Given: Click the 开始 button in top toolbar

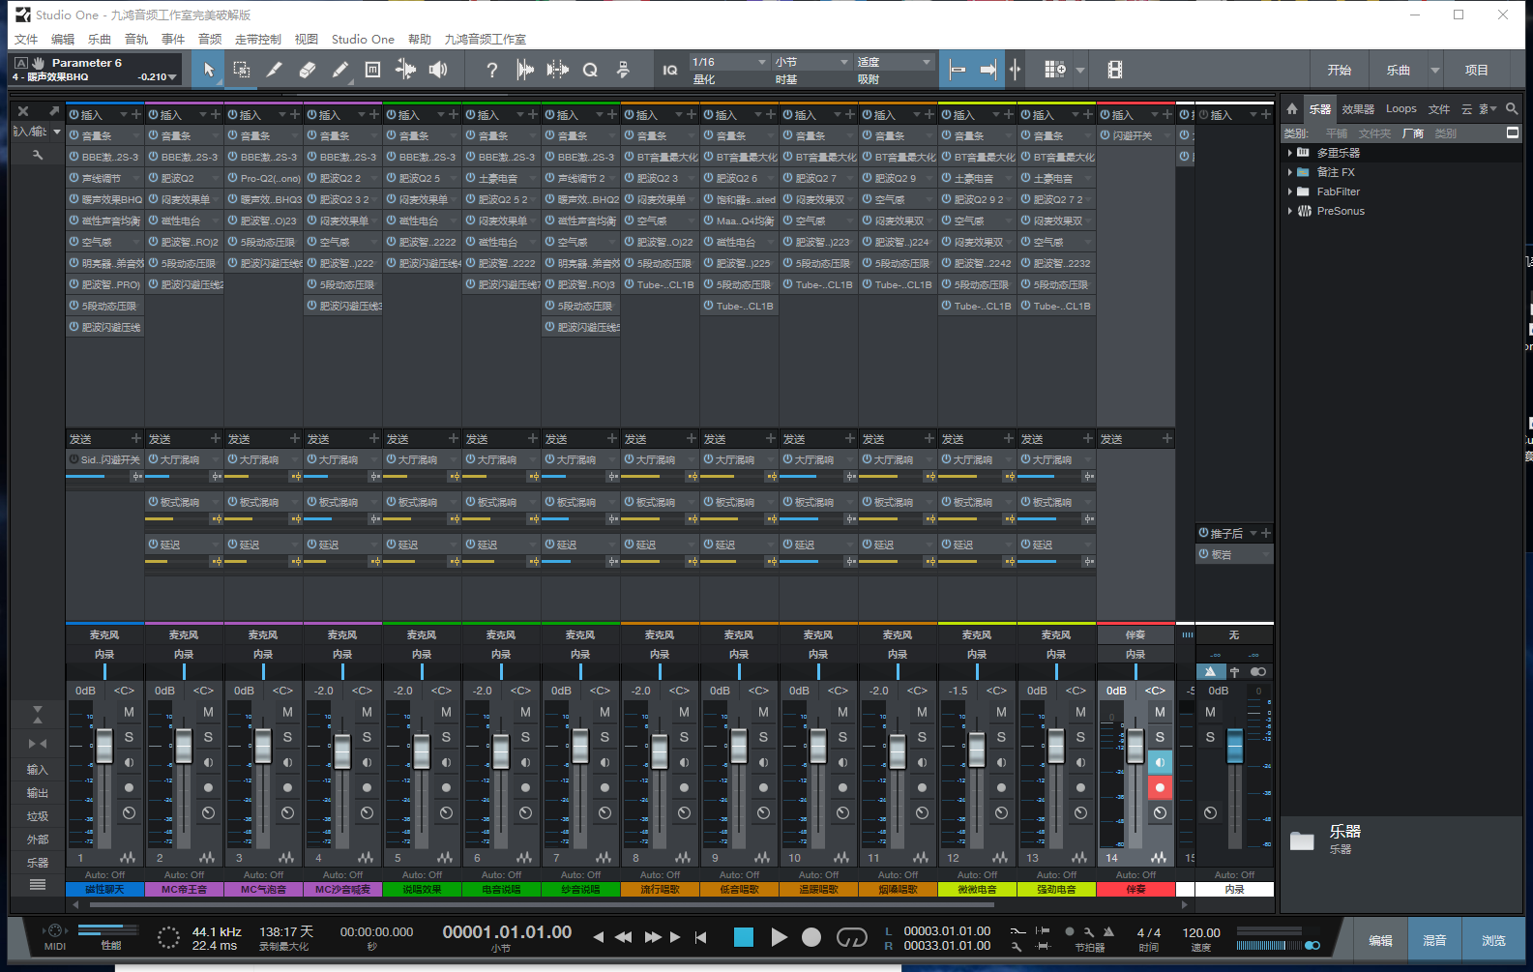Looking at the screenshot, I should click(x=1340, y=70).
